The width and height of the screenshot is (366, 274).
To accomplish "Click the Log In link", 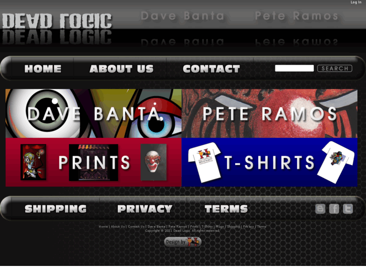I will point(356,3).
